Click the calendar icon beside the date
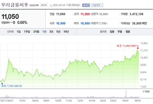This screenshot has width=153, height=104. (x=51, y=6)
